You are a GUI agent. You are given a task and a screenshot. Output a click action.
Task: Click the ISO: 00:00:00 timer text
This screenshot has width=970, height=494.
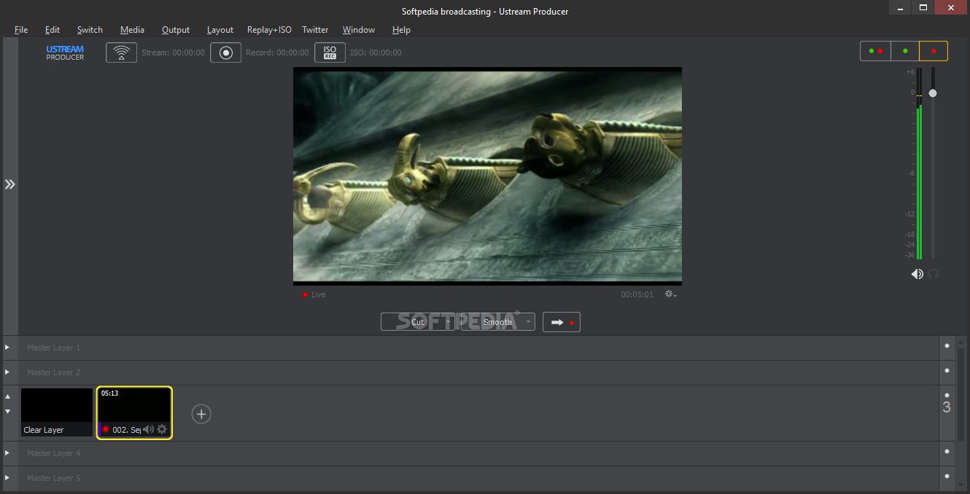tap(376, 52)
